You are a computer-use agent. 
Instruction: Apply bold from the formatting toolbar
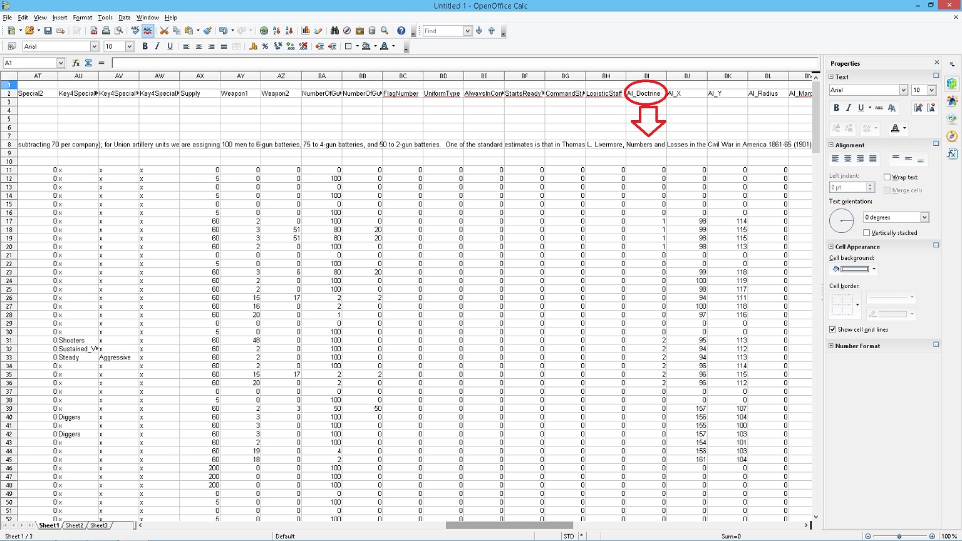(x=145, y=46)
